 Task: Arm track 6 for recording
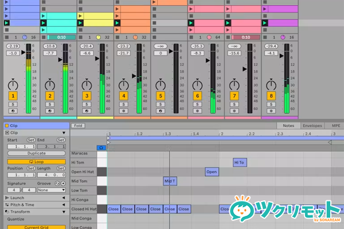click(x=197, y=111)
